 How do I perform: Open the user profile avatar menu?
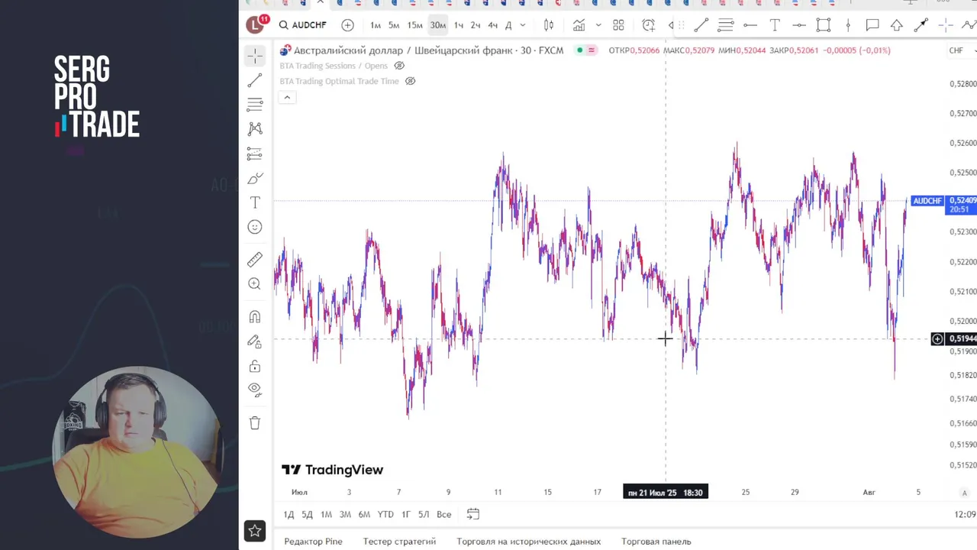coord(255,25)
